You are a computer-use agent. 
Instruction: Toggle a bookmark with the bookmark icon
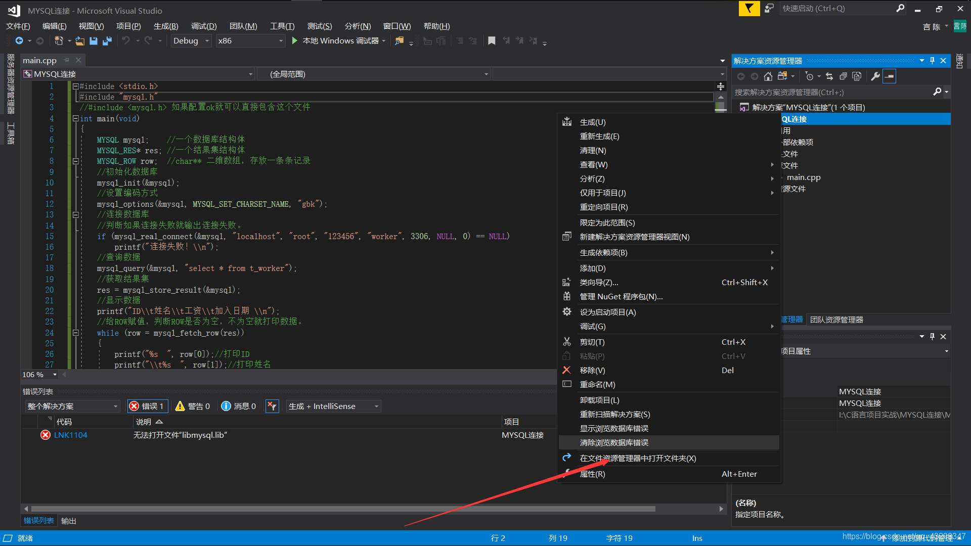tap(492, 41)
